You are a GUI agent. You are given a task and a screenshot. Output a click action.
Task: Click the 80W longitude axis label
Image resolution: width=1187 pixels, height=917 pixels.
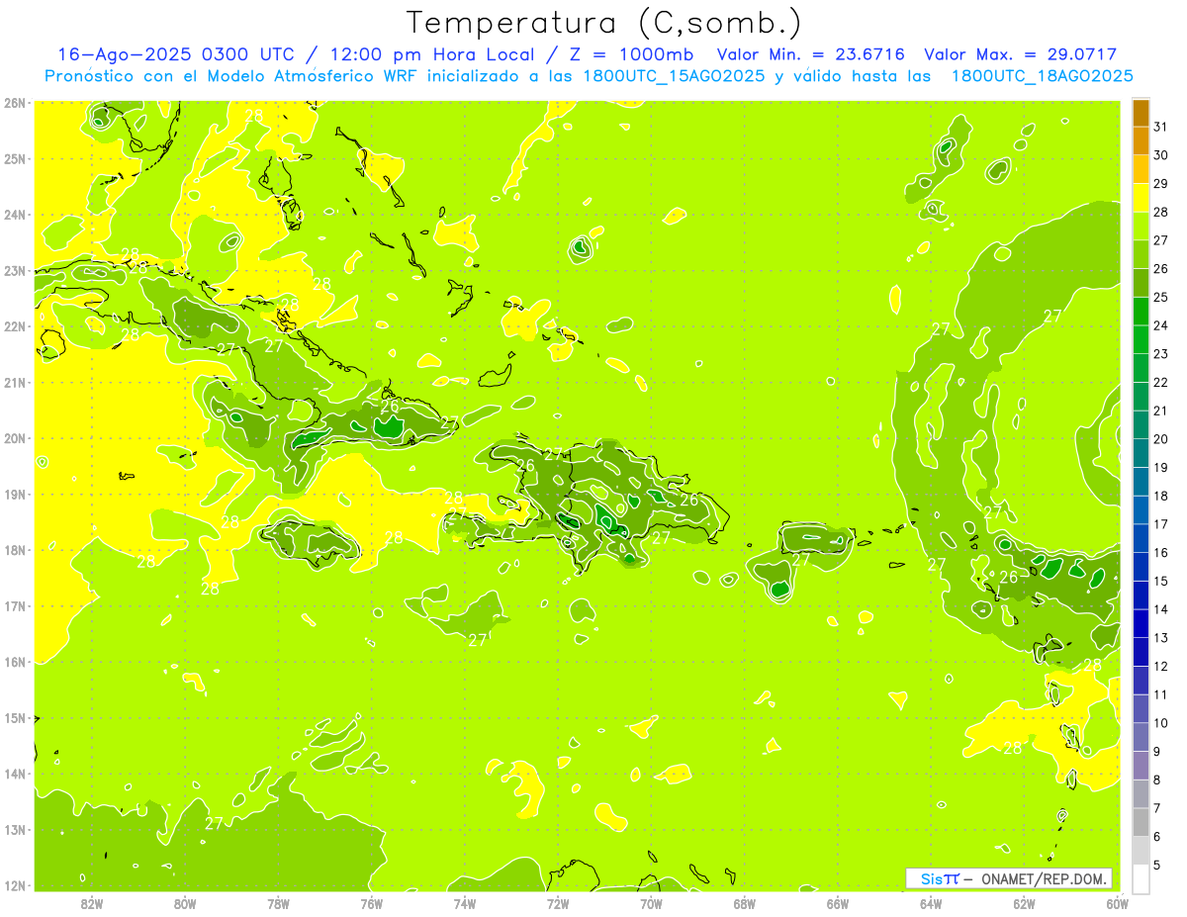184,903
